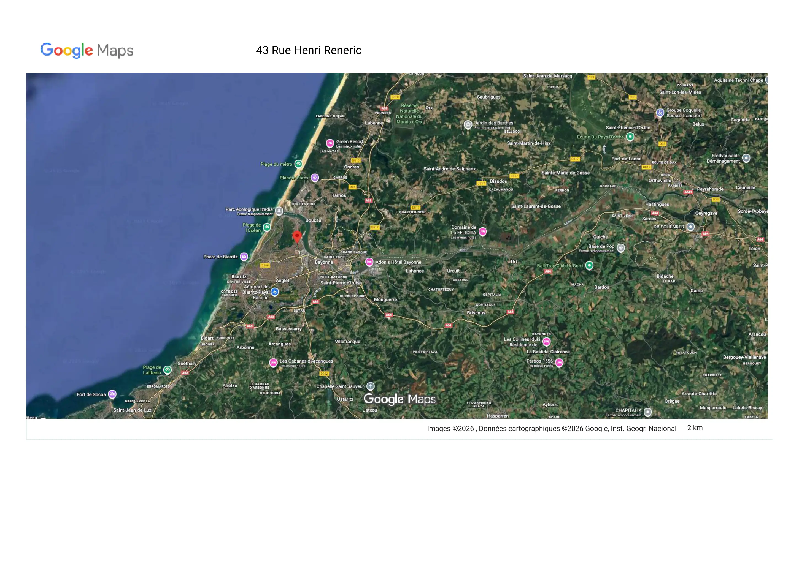The image size is (799, 564).
Task: Select the Adonis Hôtel Bayonne pink marker
Action: pyautogui.click(x=369, y=262)
